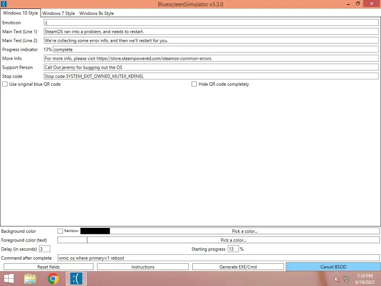The width and height of the screenshot is (381, 286).
Task: Click the 'Command after complete' label
Action: (26, 258)
